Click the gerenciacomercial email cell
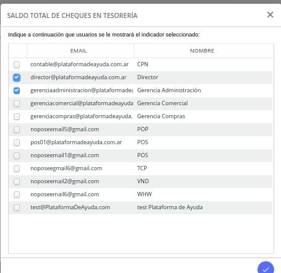 [80, 103]
